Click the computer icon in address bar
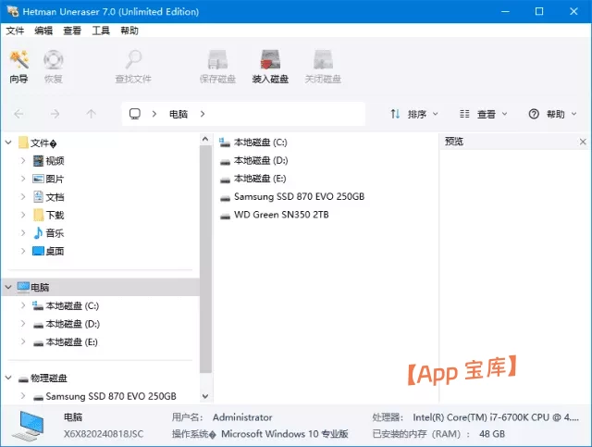The height and width of the screenshot is (447, 592). (x=135, y=114)
